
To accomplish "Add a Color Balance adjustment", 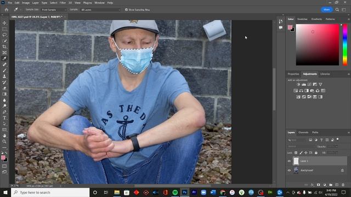I will tap(301, 91).
